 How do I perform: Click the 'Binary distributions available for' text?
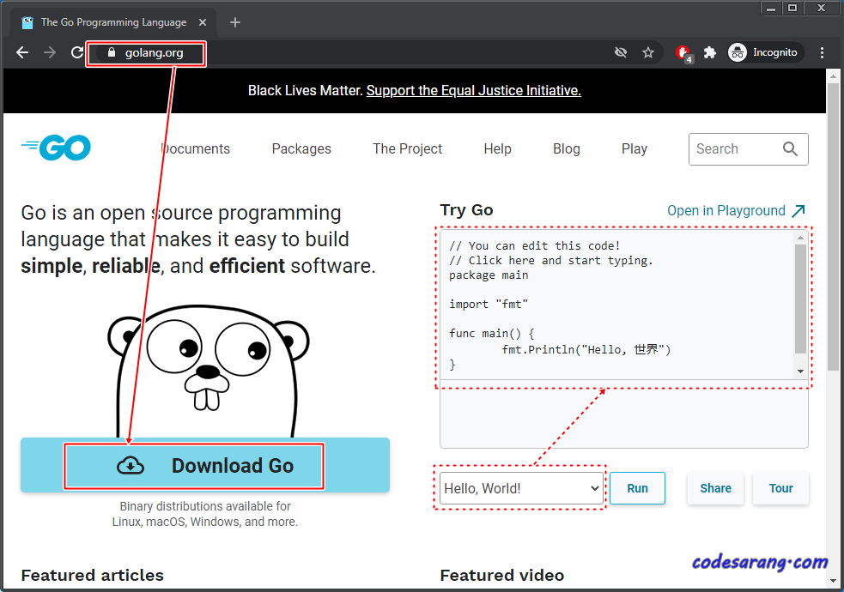point(205,506)
